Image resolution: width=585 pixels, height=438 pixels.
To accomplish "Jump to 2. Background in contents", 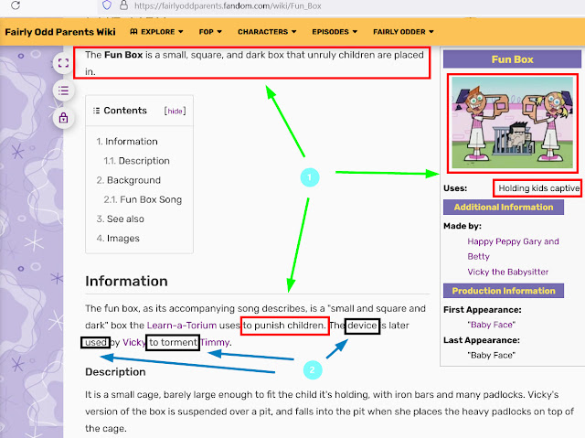I will [x=128, y=180].
